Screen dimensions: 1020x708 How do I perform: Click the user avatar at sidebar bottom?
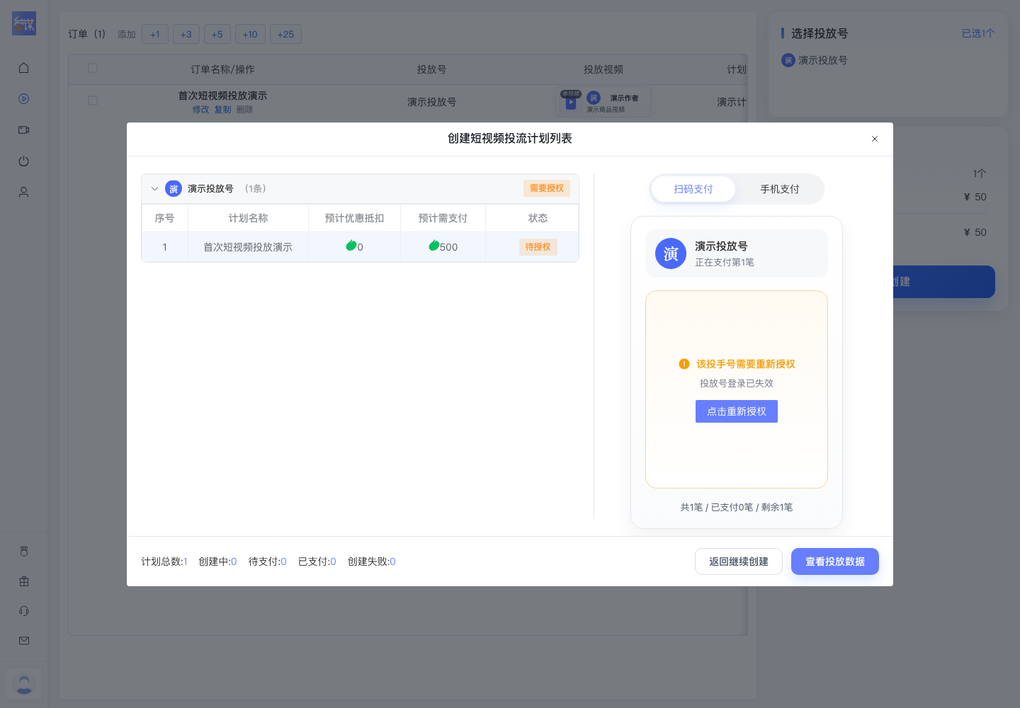pos(24,685)
